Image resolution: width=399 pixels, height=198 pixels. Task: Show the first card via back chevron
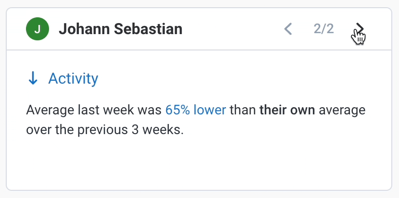(x=288, y=29)
